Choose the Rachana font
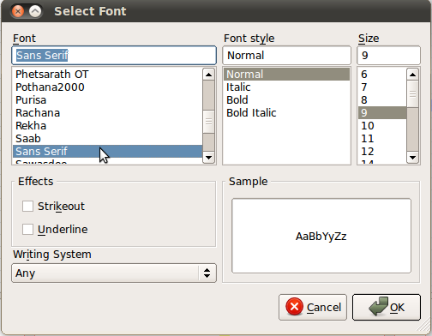 point(38,113)
